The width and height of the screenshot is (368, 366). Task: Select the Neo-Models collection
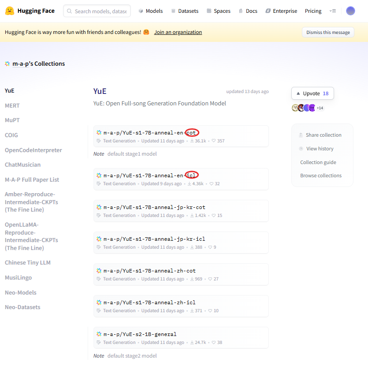(x=21, y=292)
